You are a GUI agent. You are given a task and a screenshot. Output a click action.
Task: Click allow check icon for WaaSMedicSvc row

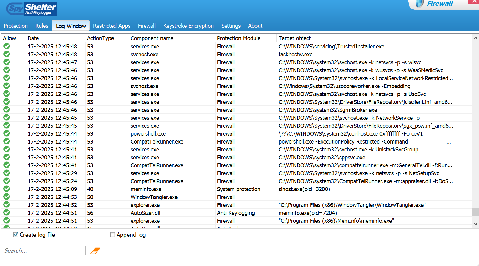(x=7, y=70)
